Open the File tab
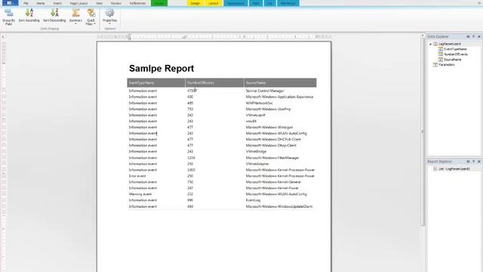The width and height of the screenshot is (483, 272). click(x=26, y=3)
